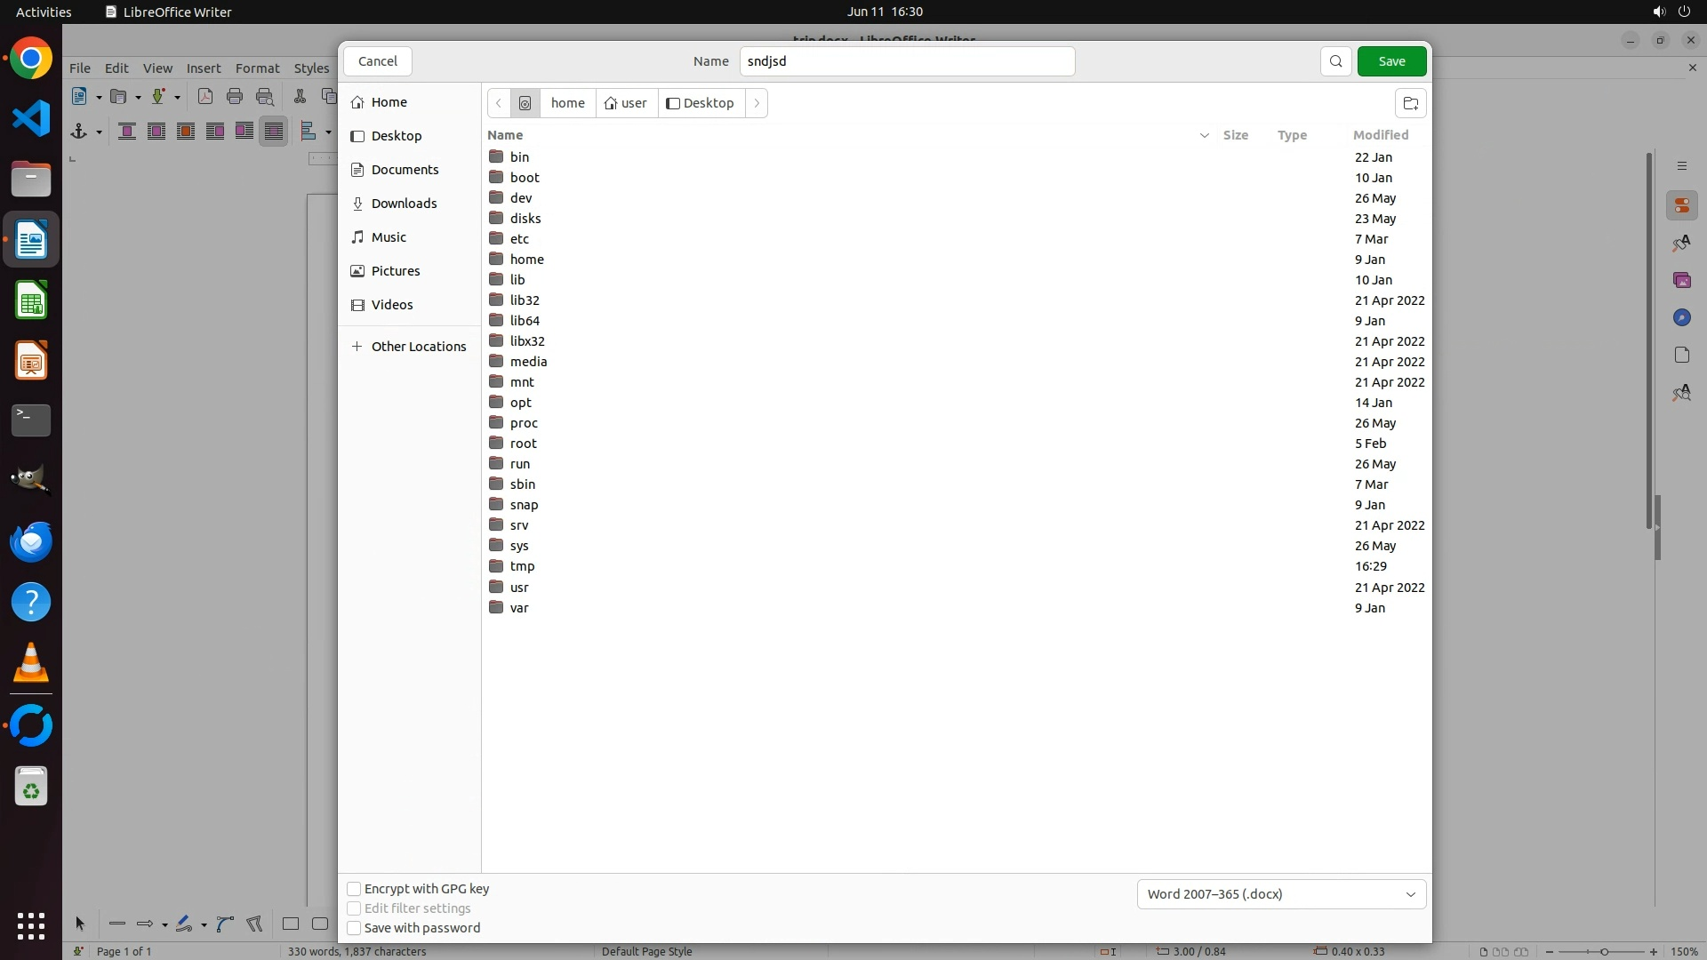Toggle the Edit filter settings checkbox

(x=354, y=908)
